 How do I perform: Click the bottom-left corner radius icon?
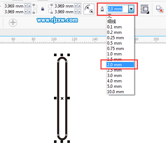35,12
